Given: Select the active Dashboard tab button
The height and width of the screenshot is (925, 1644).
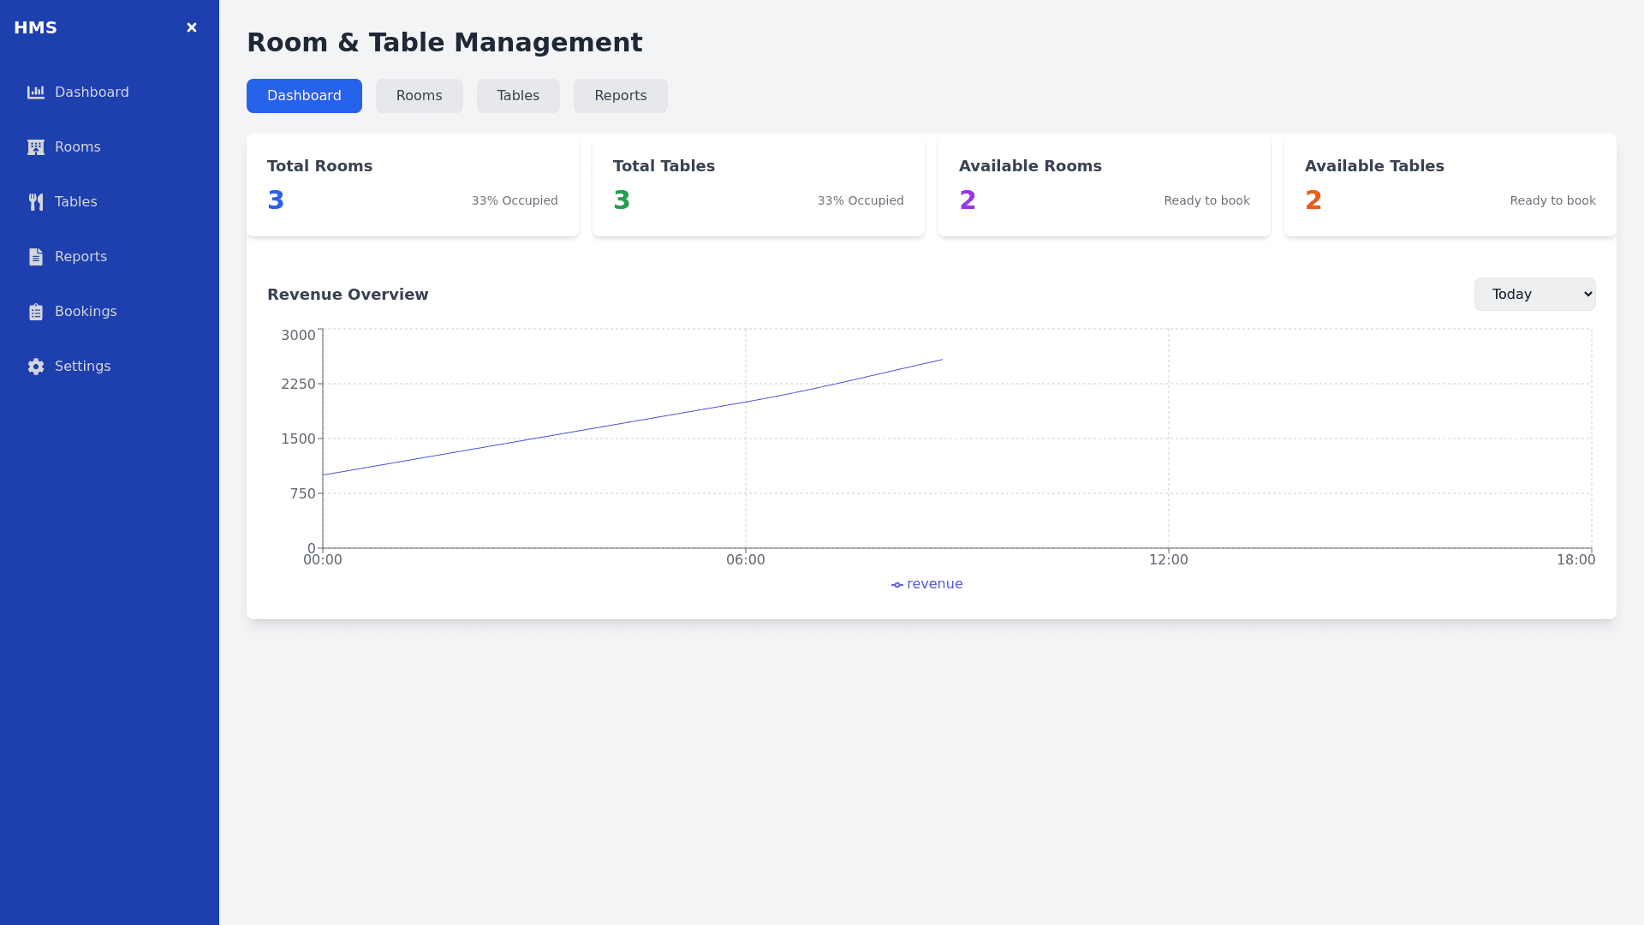Looking at the screenshot, I should pyautogui.click(x=304, y=96).
